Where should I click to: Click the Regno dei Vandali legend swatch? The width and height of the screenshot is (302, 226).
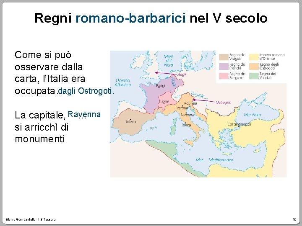tap(254, 76)
